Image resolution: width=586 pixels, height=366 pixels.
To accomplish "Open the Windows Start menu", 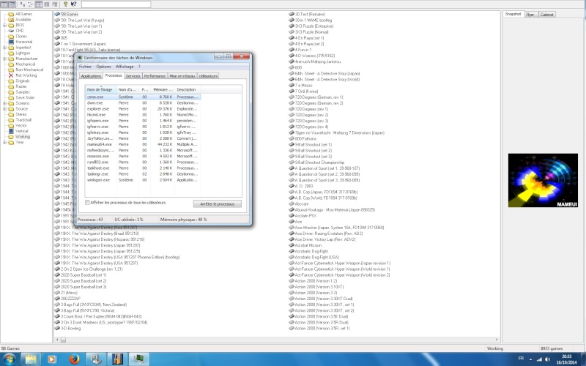I will [8, 359].
